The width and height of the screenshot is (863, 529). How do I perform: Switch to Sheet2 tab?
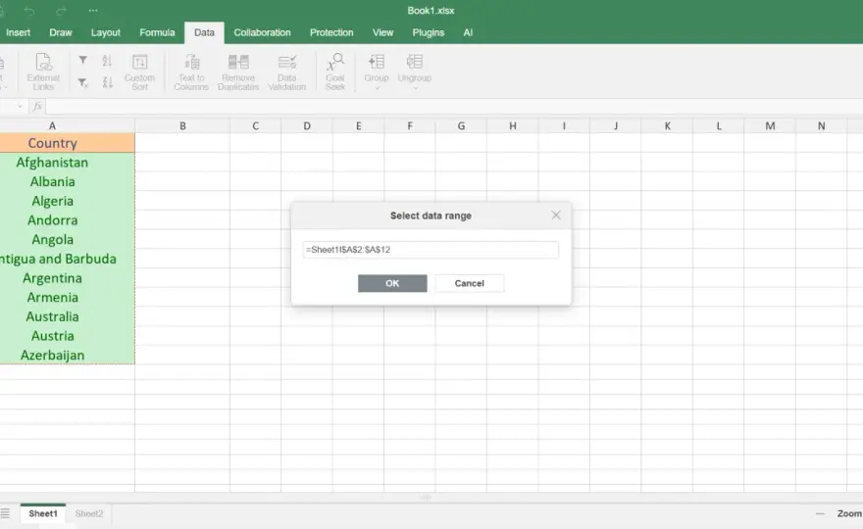click(x=88, y=513)
